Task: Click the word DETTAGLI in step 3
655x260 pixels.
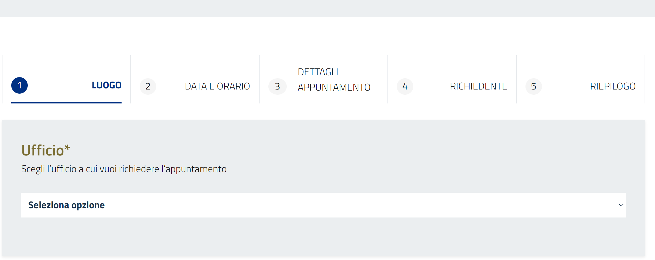Action: click(318, 72)
